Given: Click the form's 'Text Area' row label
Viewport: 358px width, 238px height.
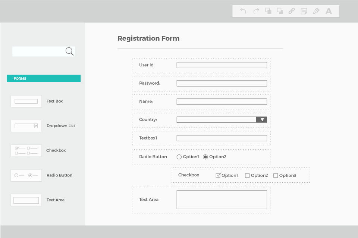Looking at the screenshot, I should tap(149, 200).
